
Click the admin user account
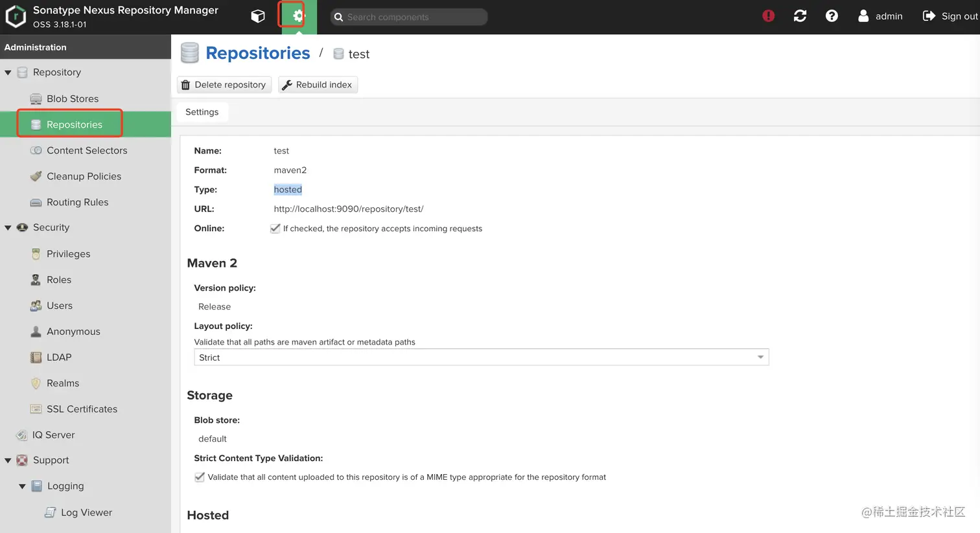point(880,16)
